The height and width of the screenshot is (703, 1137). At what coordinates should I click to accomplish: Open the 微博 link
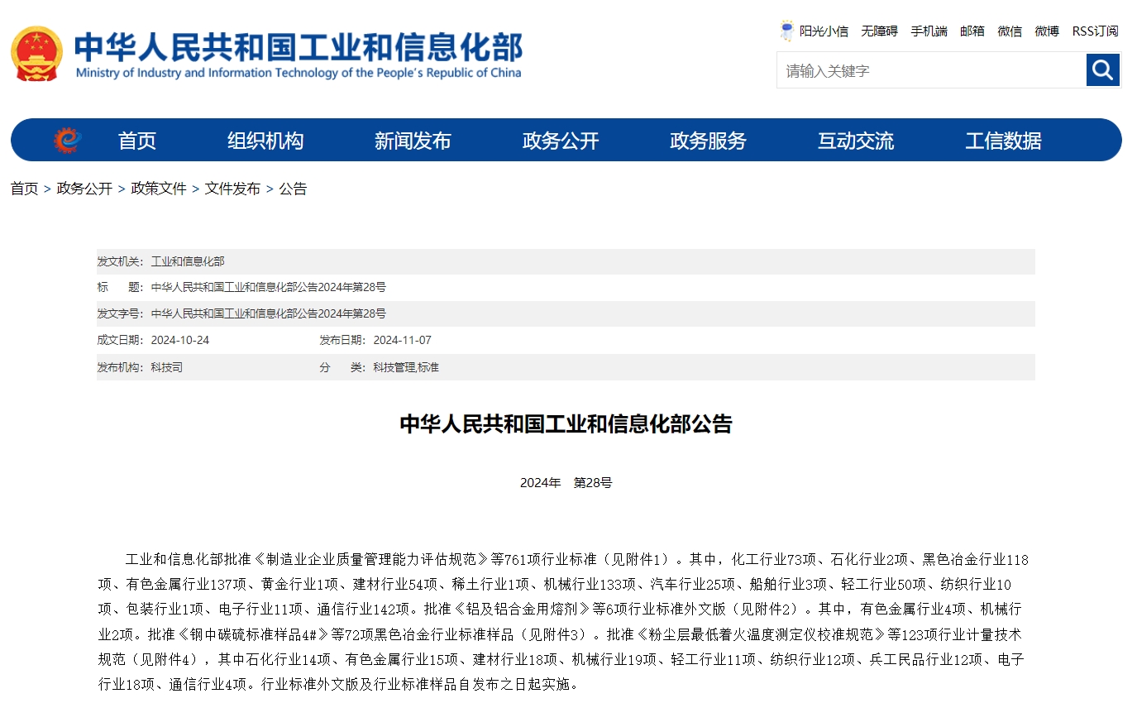tap(1046, 31)
